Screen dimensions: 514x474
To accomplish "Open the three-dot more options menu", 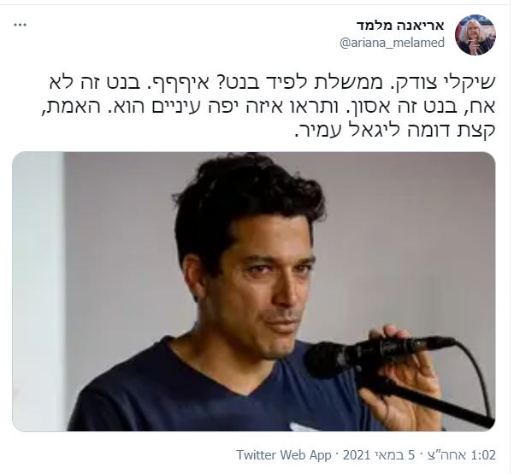I will coord(21,26).
